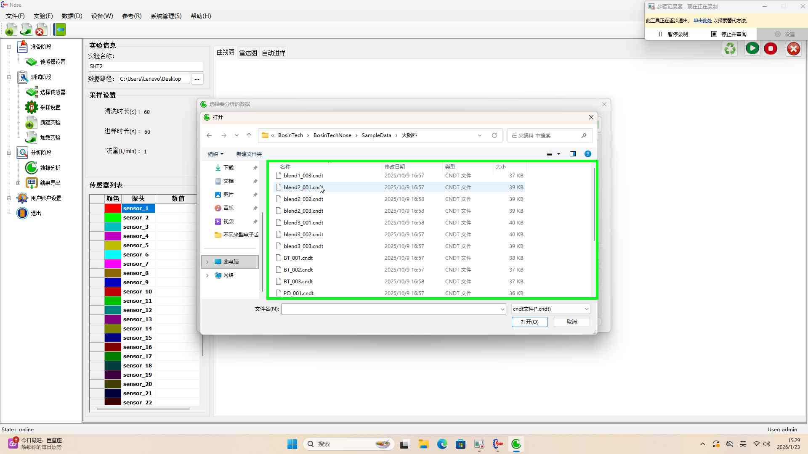Select file BT_001.cndt

[x=298, y=258]
